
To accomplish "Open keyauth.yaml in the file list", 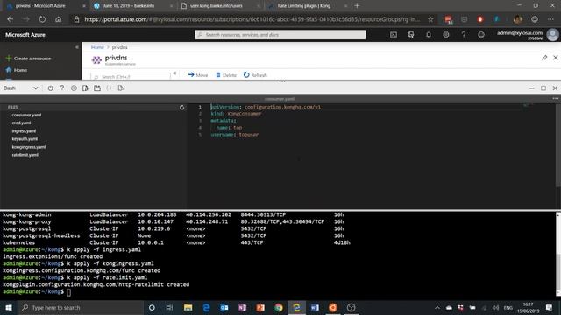I will tap(25, 139).
